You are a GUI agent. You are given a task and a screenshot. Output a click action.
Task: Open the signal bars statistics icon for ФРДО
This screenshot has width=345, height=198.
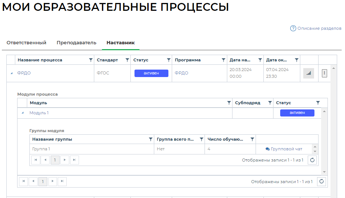tap(308, 73)
